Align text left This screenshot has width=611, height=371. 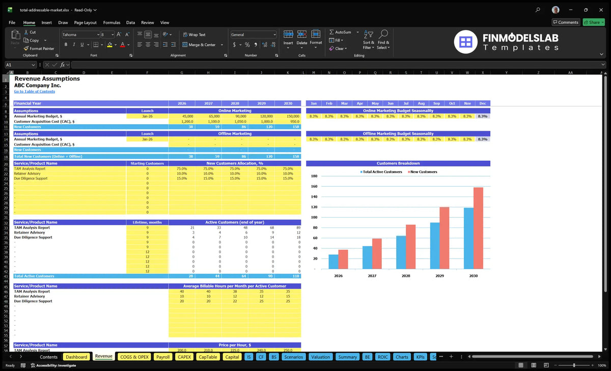point(140,45)
